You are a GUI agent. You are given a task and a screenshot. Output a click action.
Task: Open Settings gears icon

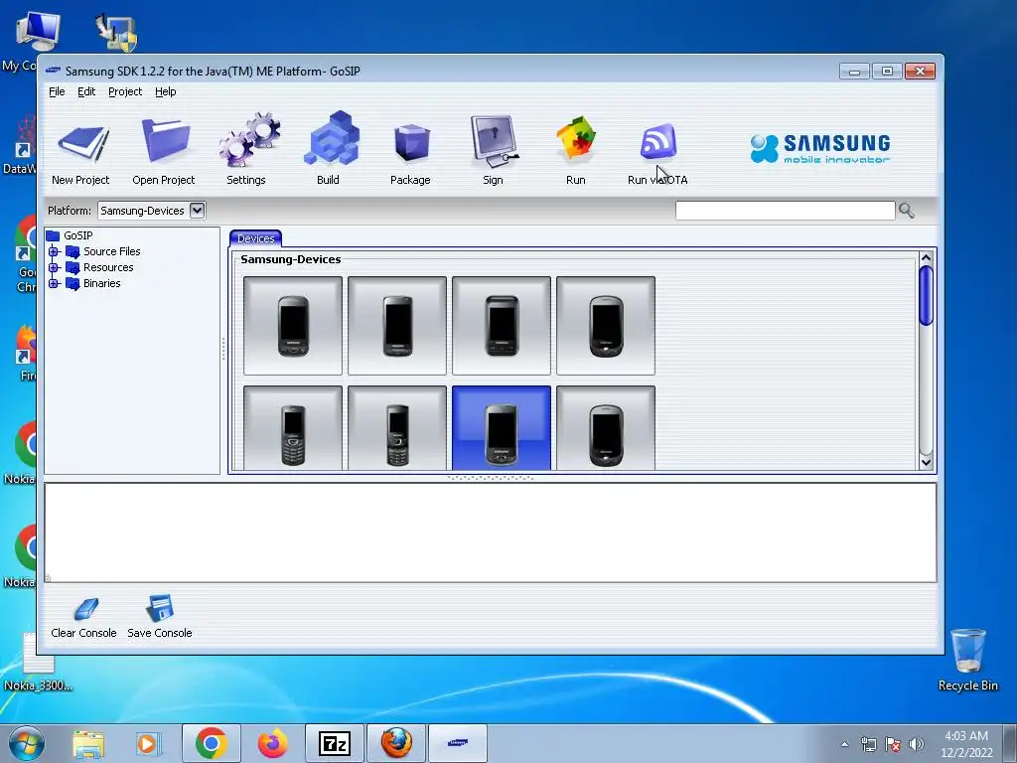click(x=248, y=139)
